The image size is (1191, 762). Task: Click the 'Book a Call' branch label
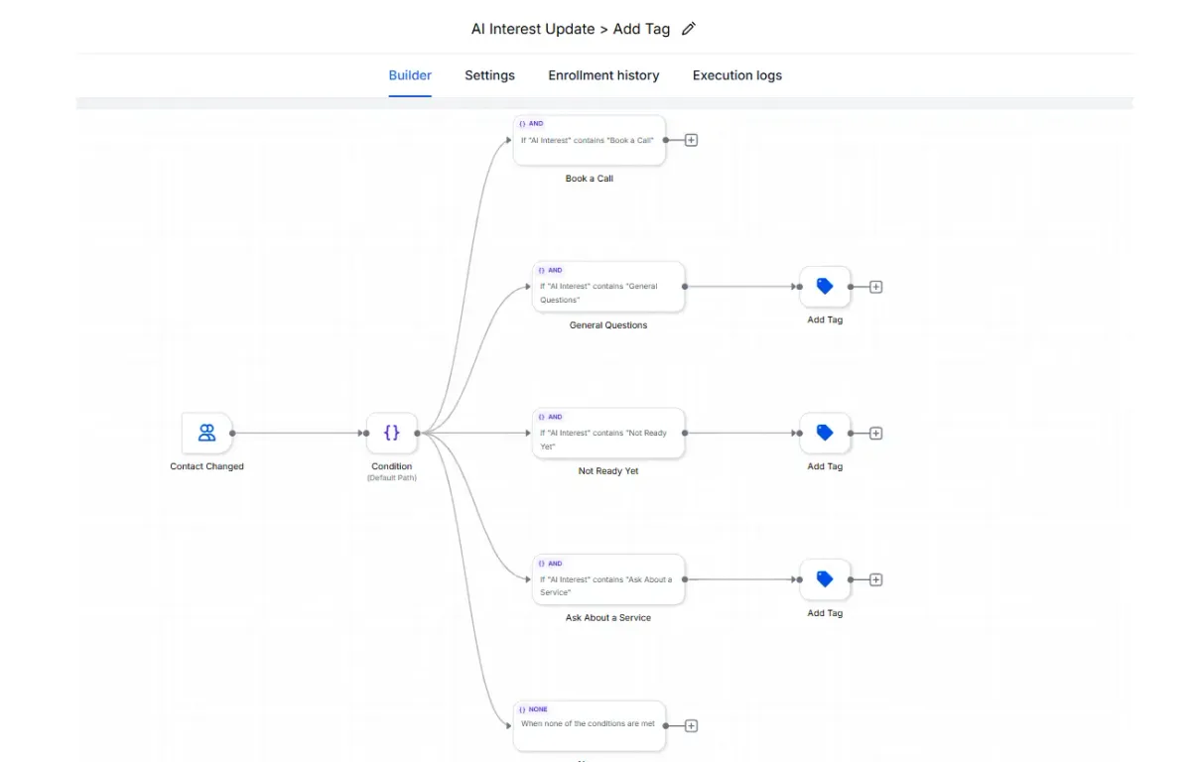click(x=590, y=179)
